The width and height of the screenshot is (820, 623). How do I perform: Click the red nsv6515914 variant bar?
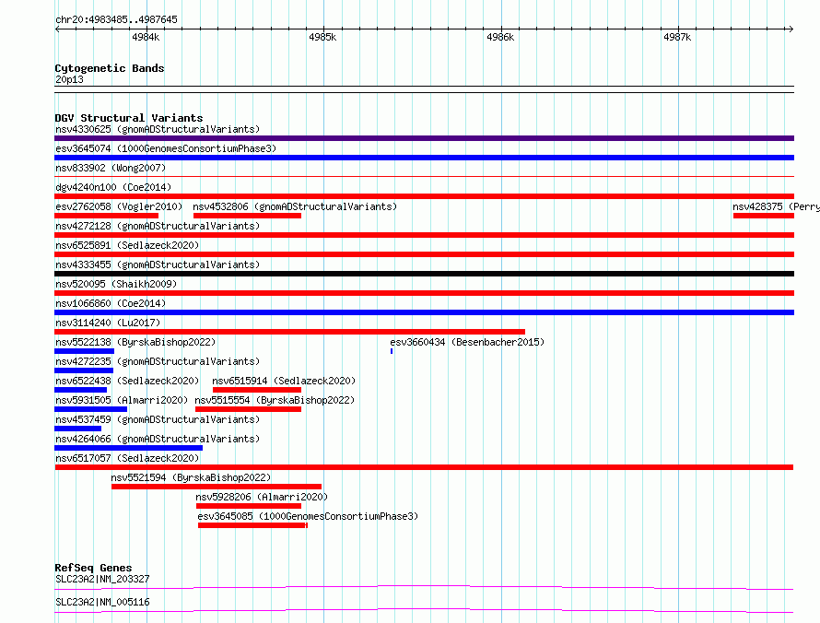tap(257, 390)
